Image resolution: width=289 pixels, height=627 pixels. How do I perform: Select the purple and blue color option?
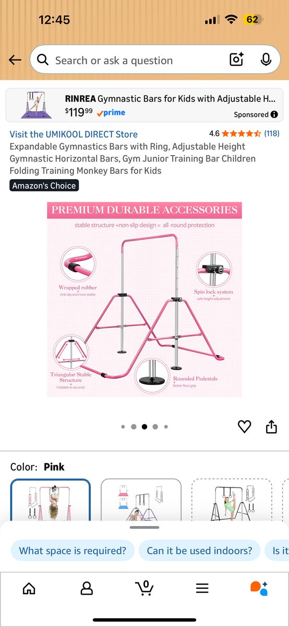[141, 500]
